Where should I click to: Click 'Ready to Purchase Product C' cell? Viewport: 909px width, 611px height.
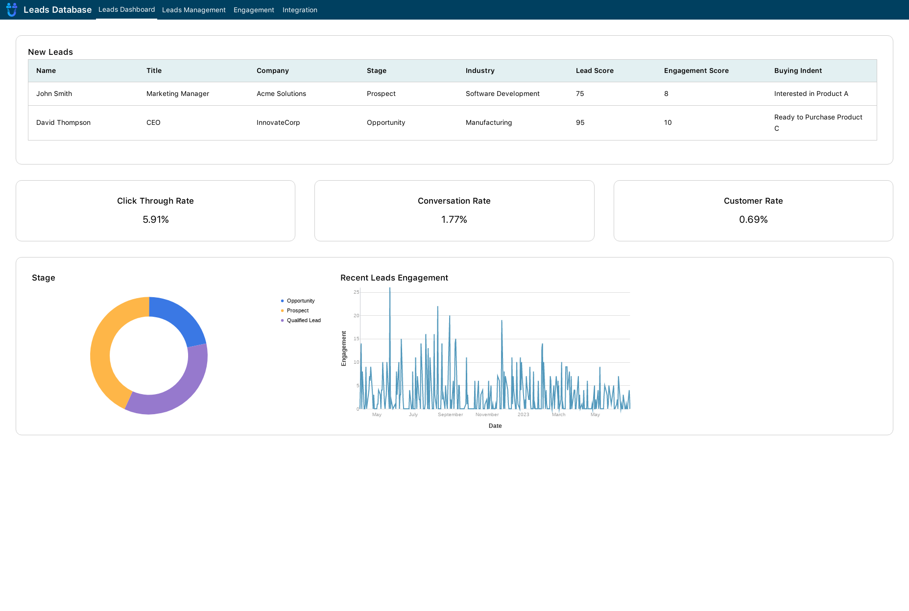(x=818, y=122)
